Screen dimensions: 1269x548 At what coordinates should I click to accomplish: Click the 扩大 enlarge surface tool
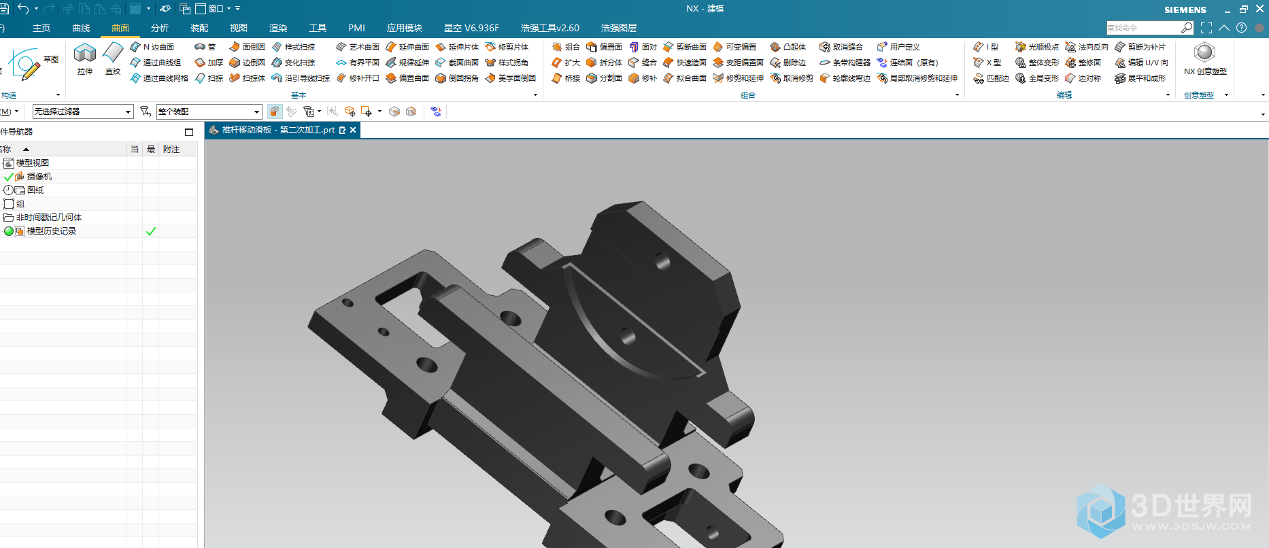click(566, 63)
